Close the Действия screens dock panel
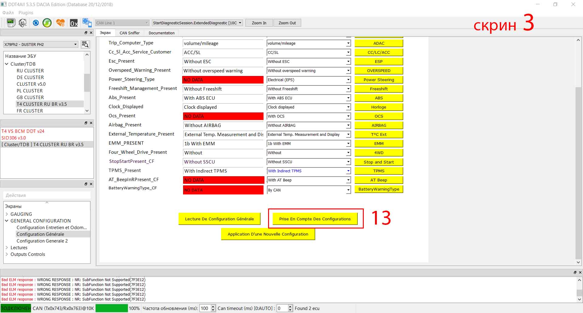This screenshot has width=583, height=313. pyautogui.click(x=91, y=184)
